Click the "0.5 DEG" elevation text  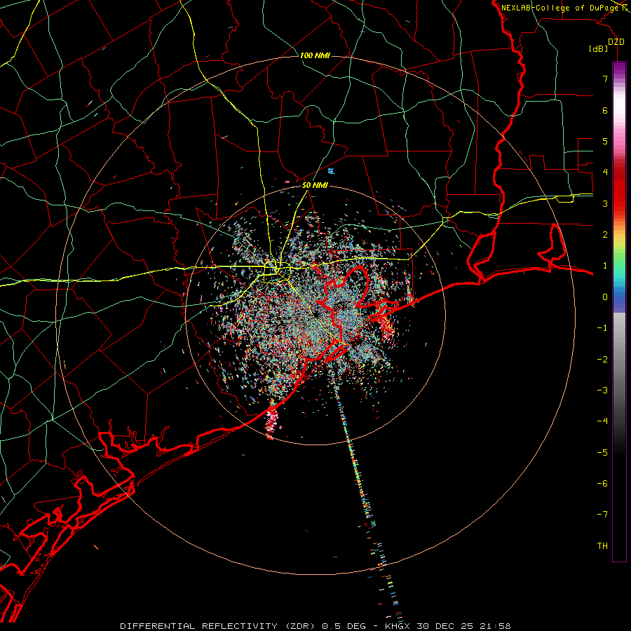(344, 626)
